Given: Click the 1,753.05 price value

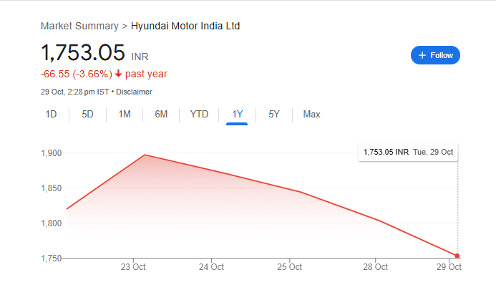Looking at the screenshot, I should (83, 52).
